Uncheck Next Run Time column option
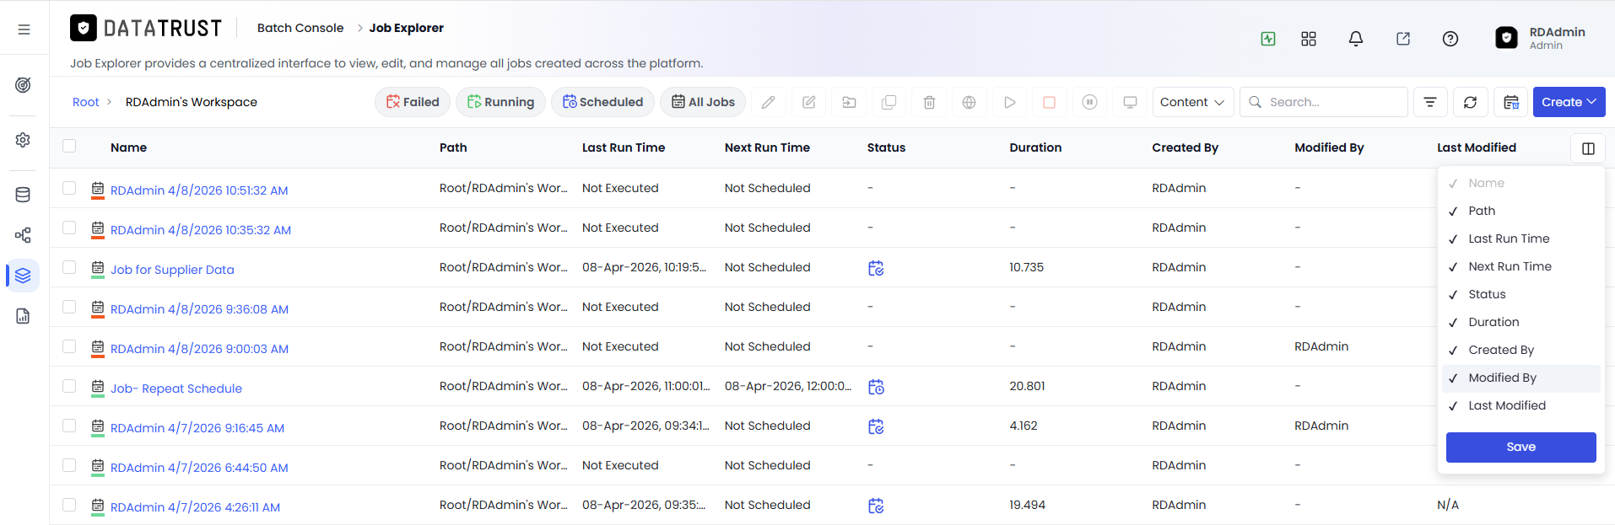The width and height of the screenshot is (1615, 525). [1520, 266]
